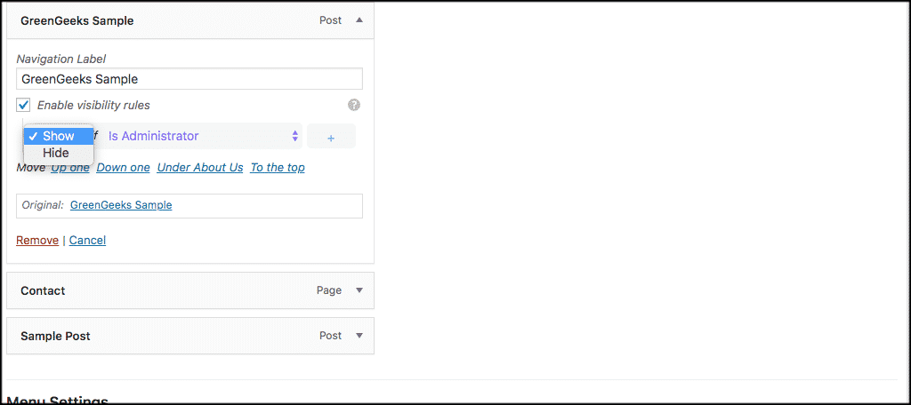Click the Under About Us link

(200, 168)
